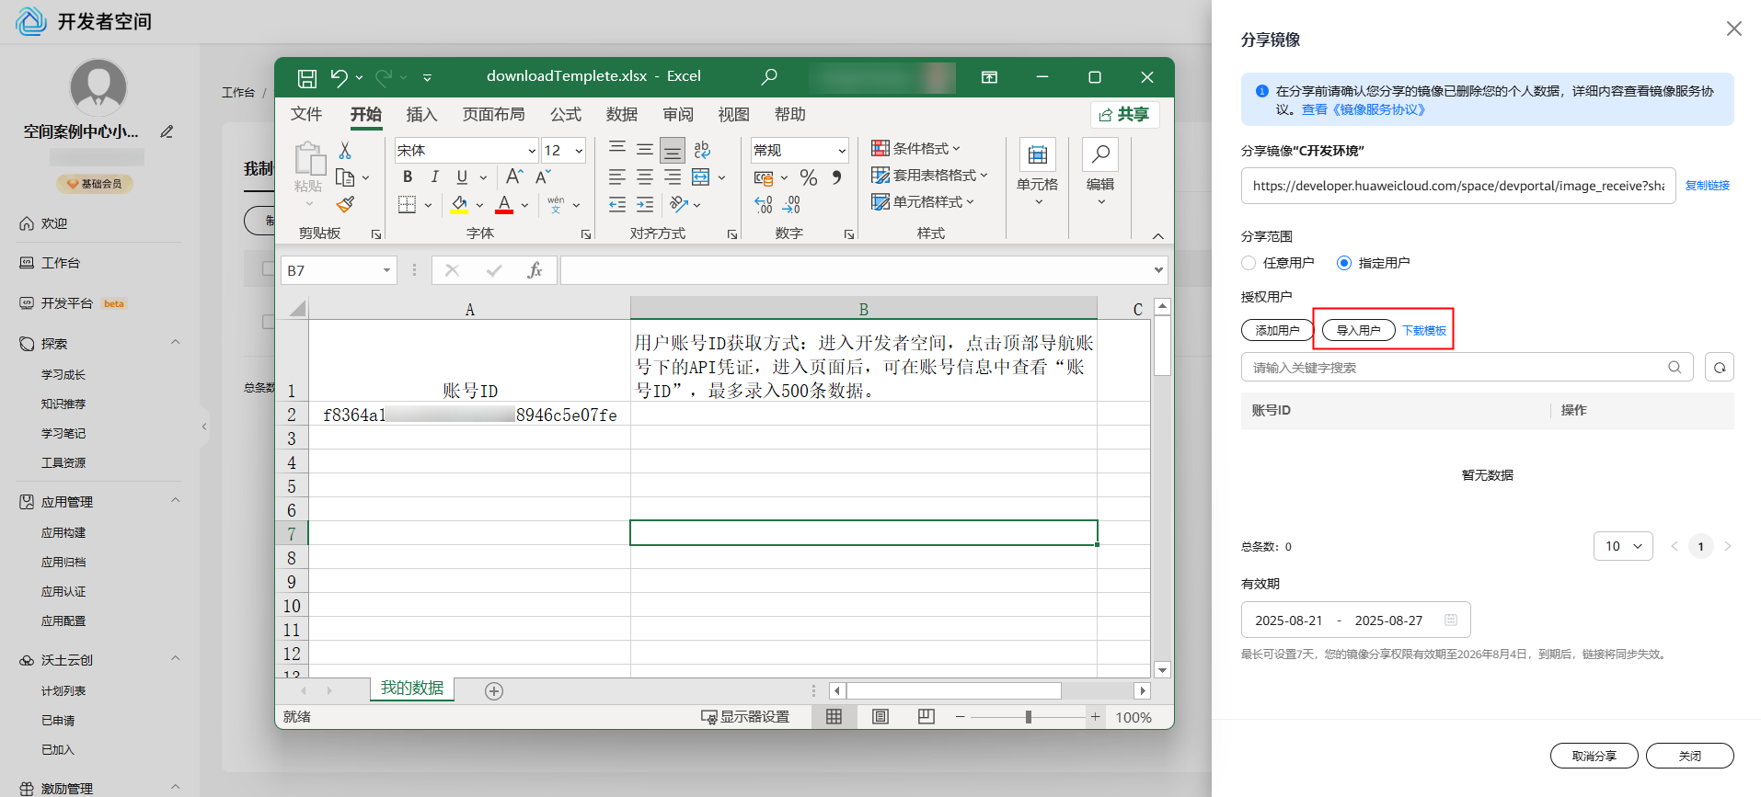Switch to Page Break Preview icon

pos(927,717)
